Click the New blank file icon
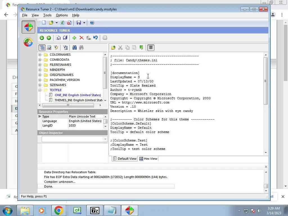This screenshot has height=216, width=288. 44,22
